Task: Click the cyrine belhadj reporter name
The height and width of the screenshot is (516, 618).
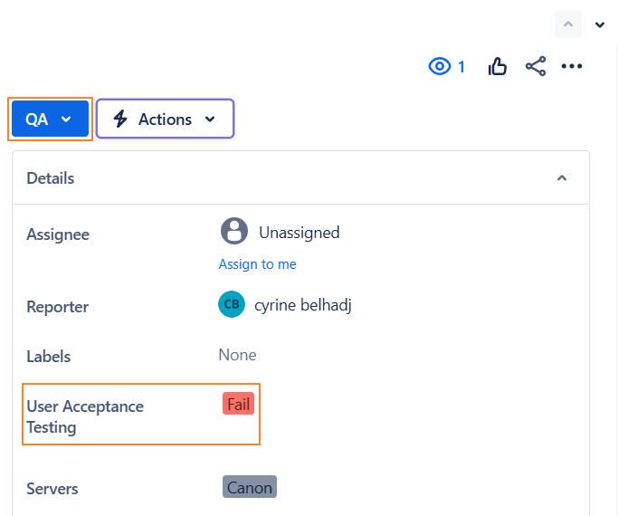Action: click(302, 305)
